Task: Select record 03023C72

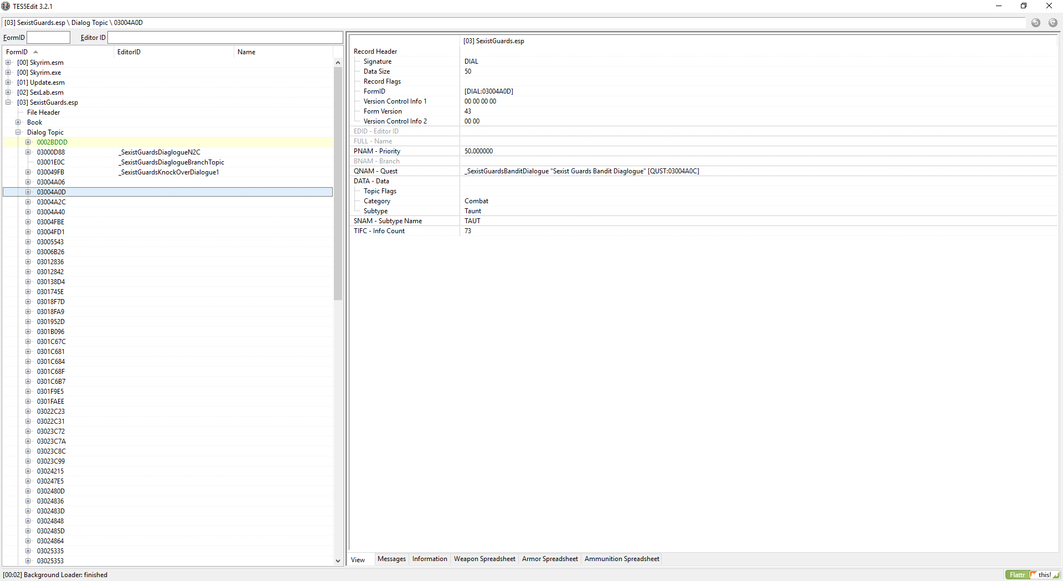Action: [x=51, y=431]
